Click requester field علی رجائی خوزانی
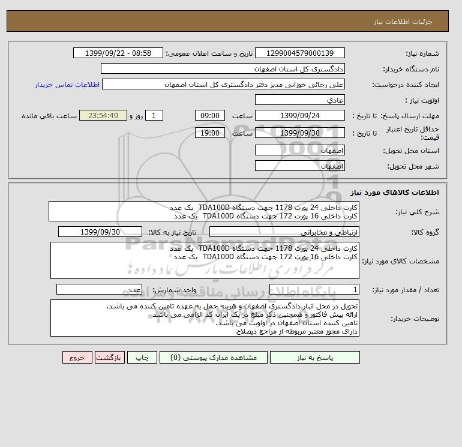The image size is (462, 447). point(223,84)
